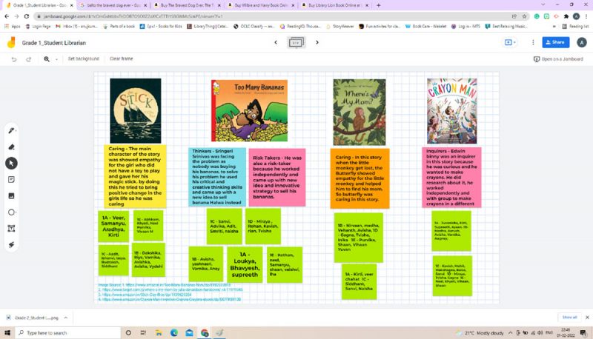Screen dimensions: 593x339
Task: Click Clear frame button
Action: point(121,58)
